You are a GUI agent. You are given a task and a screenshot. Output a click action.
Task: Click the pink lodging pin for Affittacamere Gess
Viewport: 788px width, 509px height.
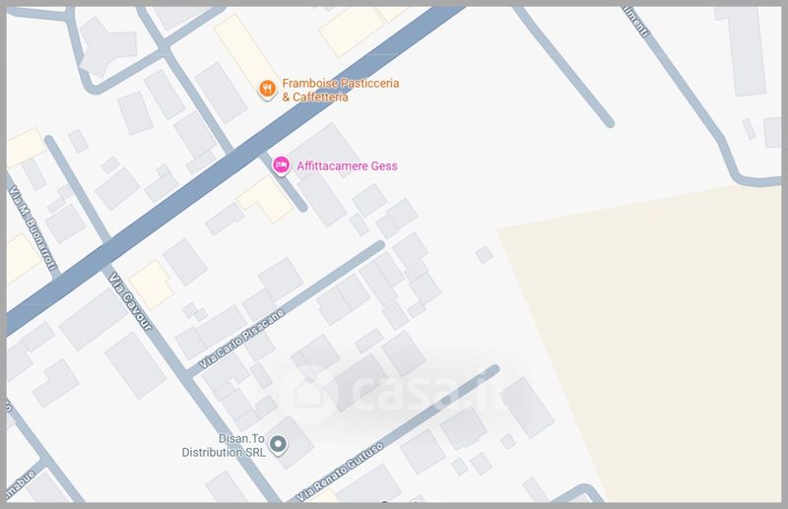point(281,165)
